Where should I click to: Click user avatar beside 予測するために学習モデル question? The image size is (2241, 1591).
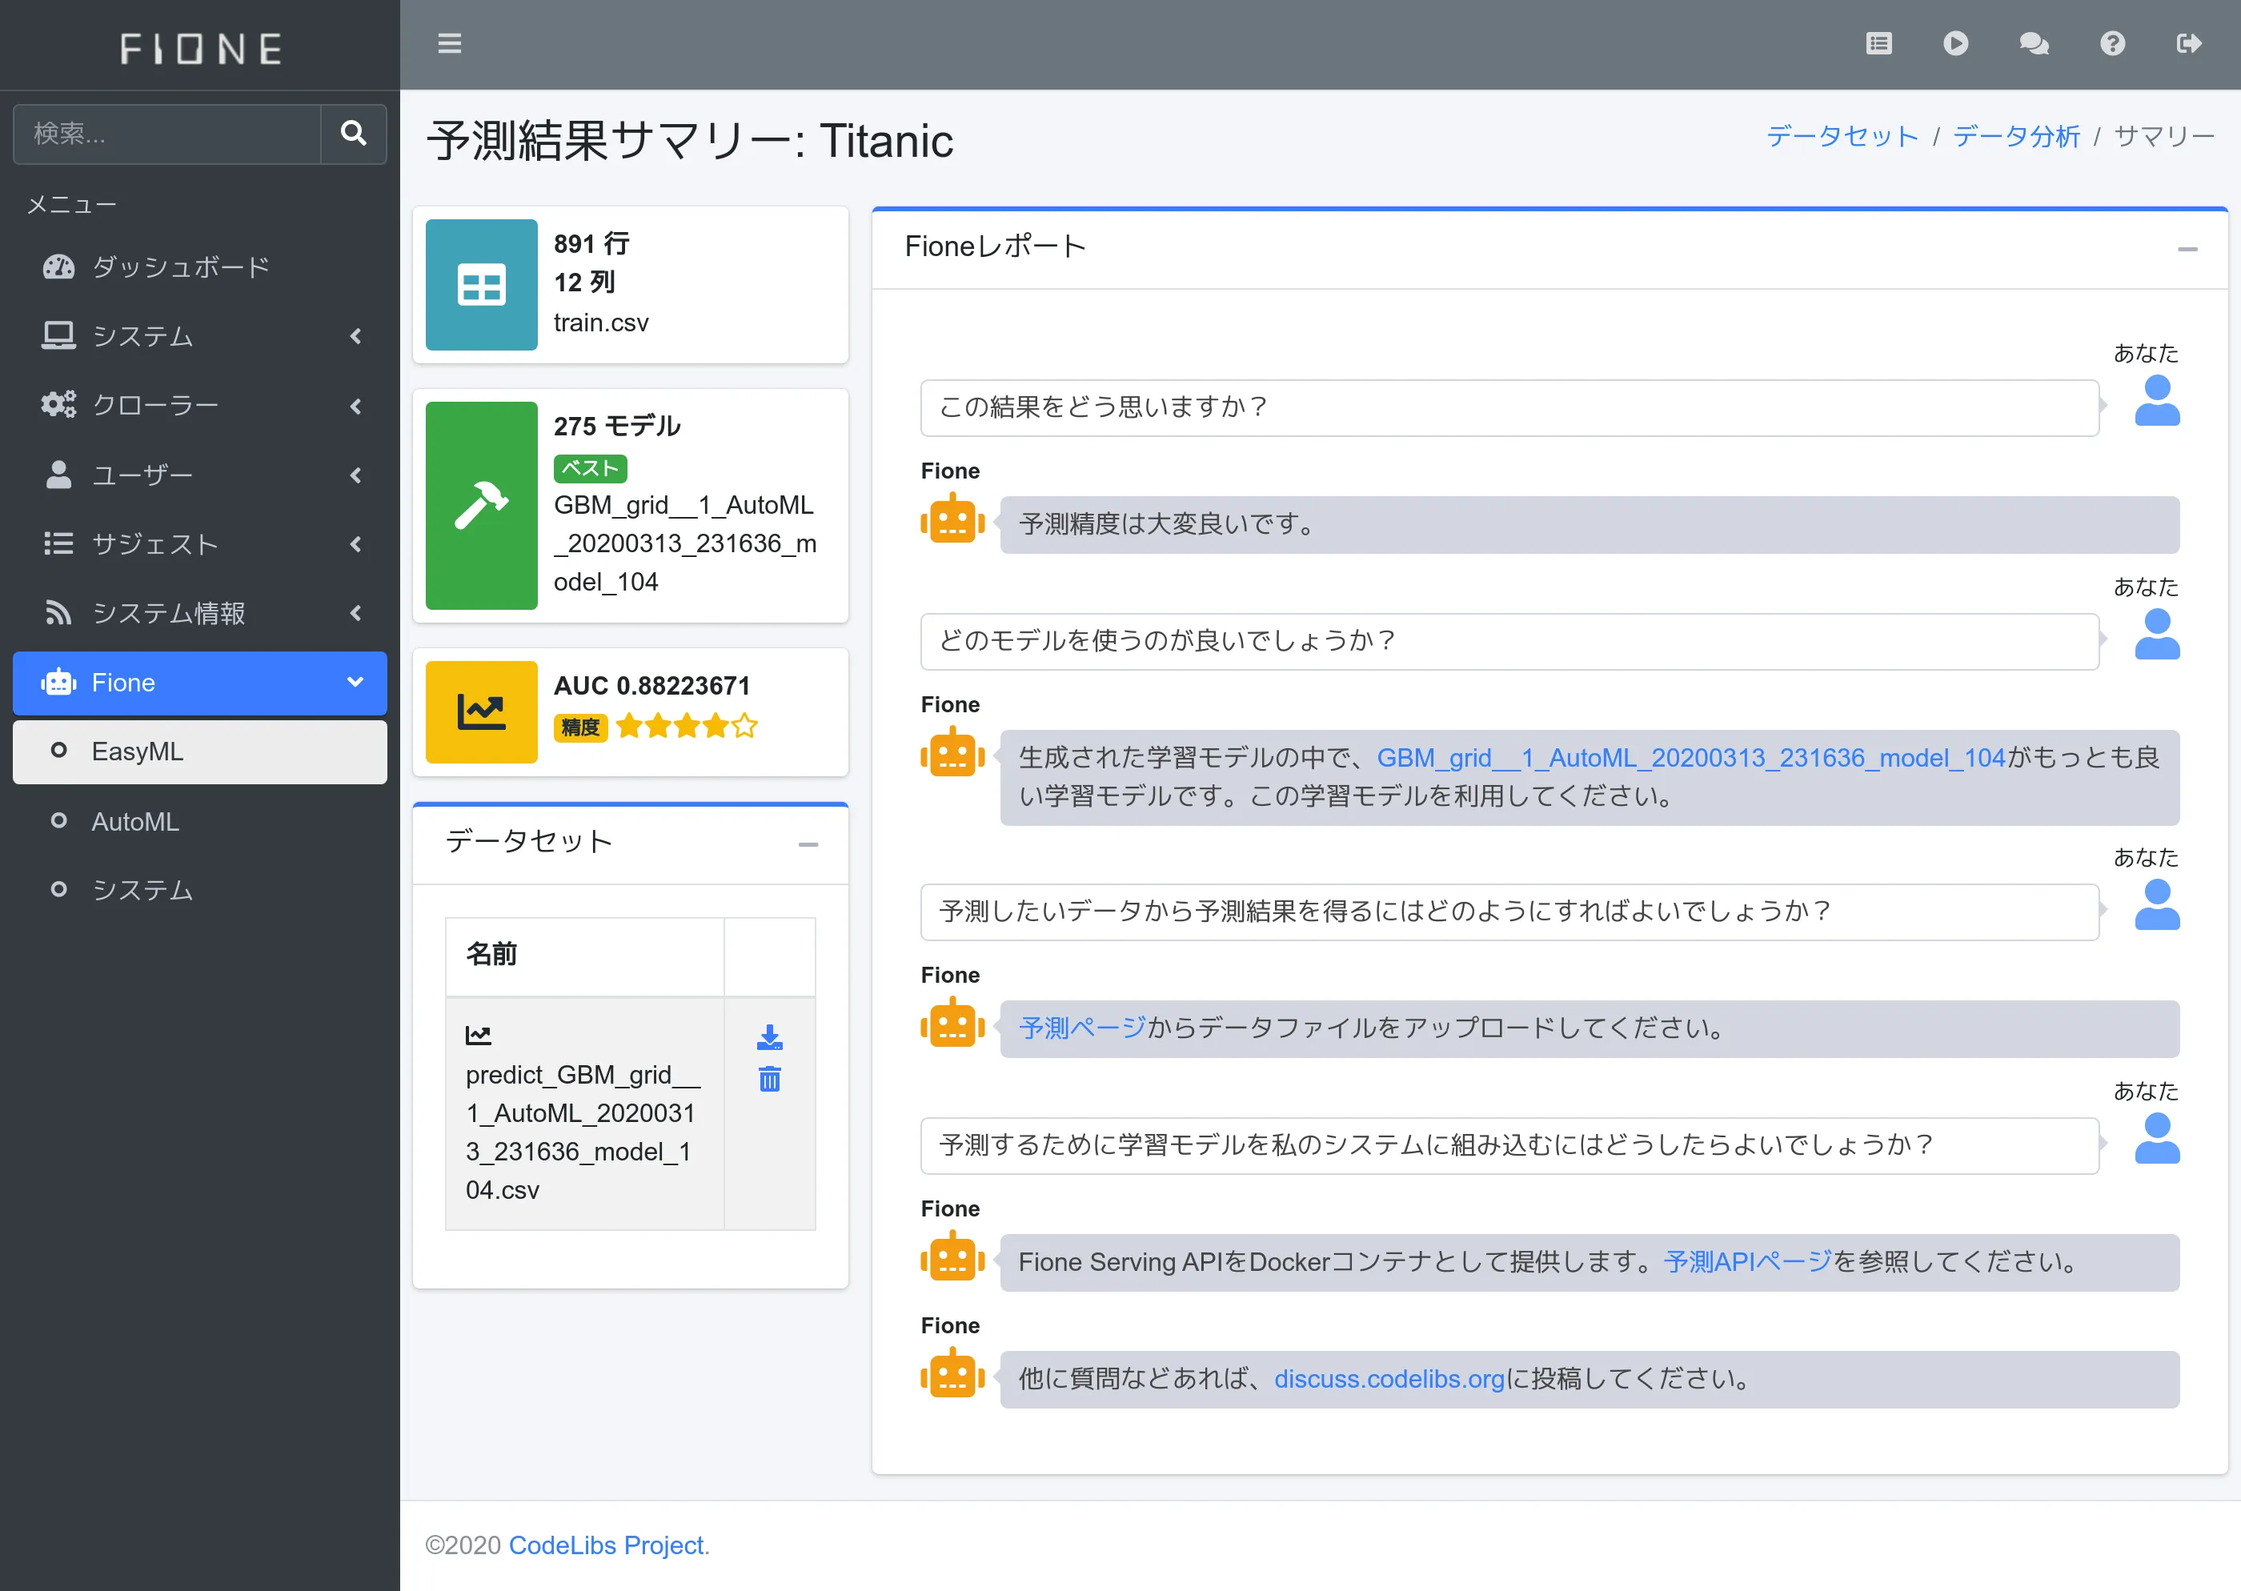point(2157,1138)
